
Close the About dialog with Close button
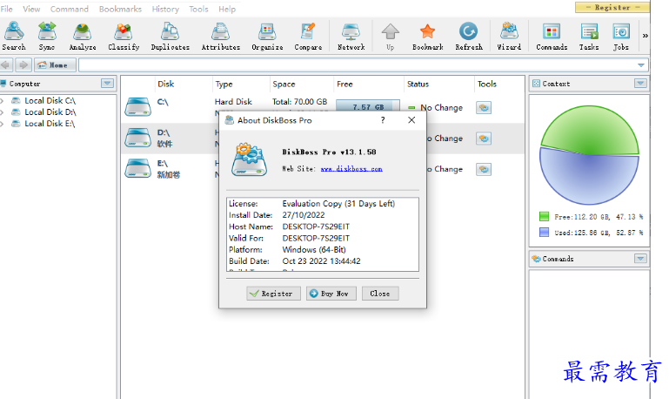coord(380,294)
